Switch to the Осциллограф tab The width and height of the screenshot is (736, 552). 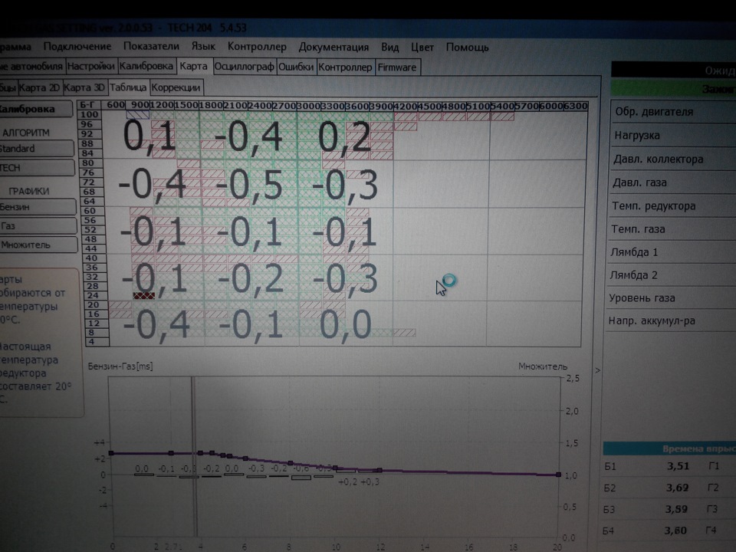coord(244,67)
